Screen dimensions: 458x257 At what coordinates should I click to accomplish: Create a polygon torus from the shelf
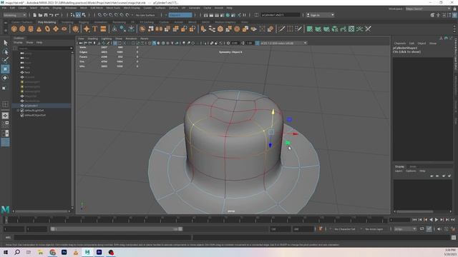pos(47,29)
